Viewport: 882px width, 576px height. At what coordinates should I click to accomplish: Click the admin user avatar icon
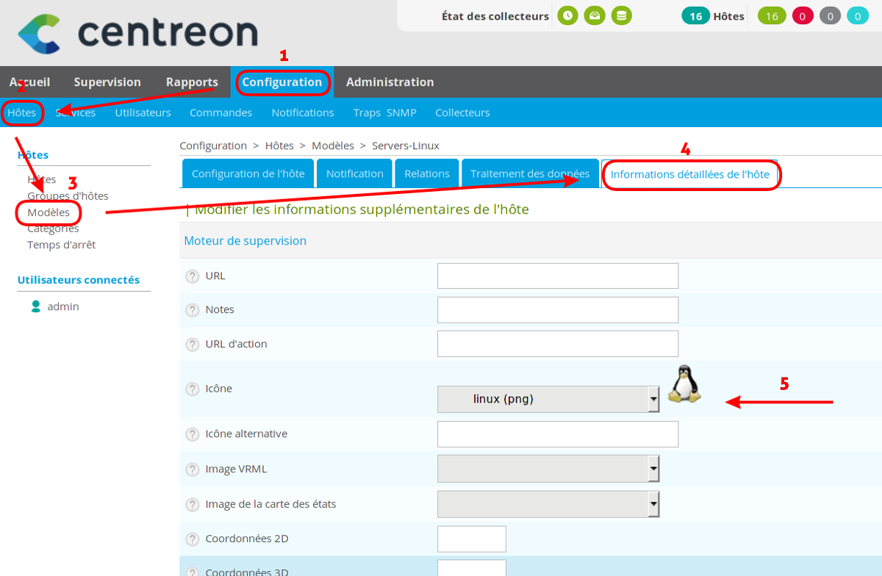(36, 306)
